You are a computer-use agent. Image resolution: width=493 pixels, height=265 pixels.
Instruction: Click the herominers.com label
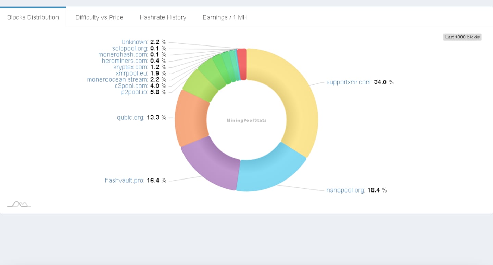click(x=125, y=61)
